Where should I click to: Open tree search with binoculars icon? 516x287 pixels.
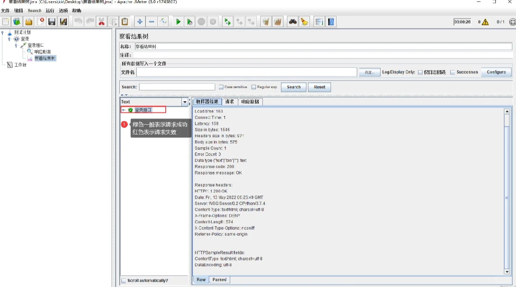click(x=293, y=22)
